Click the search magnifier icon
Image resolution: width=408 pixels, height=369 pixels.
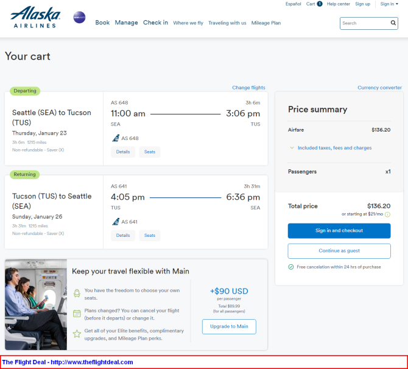click(x=393, y=23)
